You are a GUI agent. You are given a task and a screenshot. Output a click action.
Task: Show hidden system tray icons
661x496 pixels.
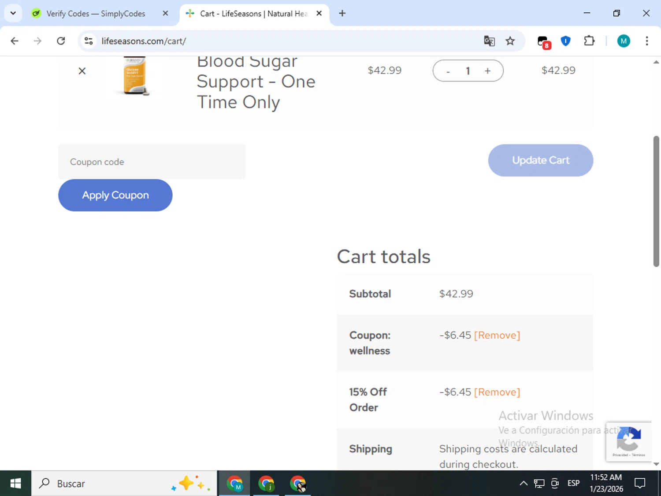524,484
